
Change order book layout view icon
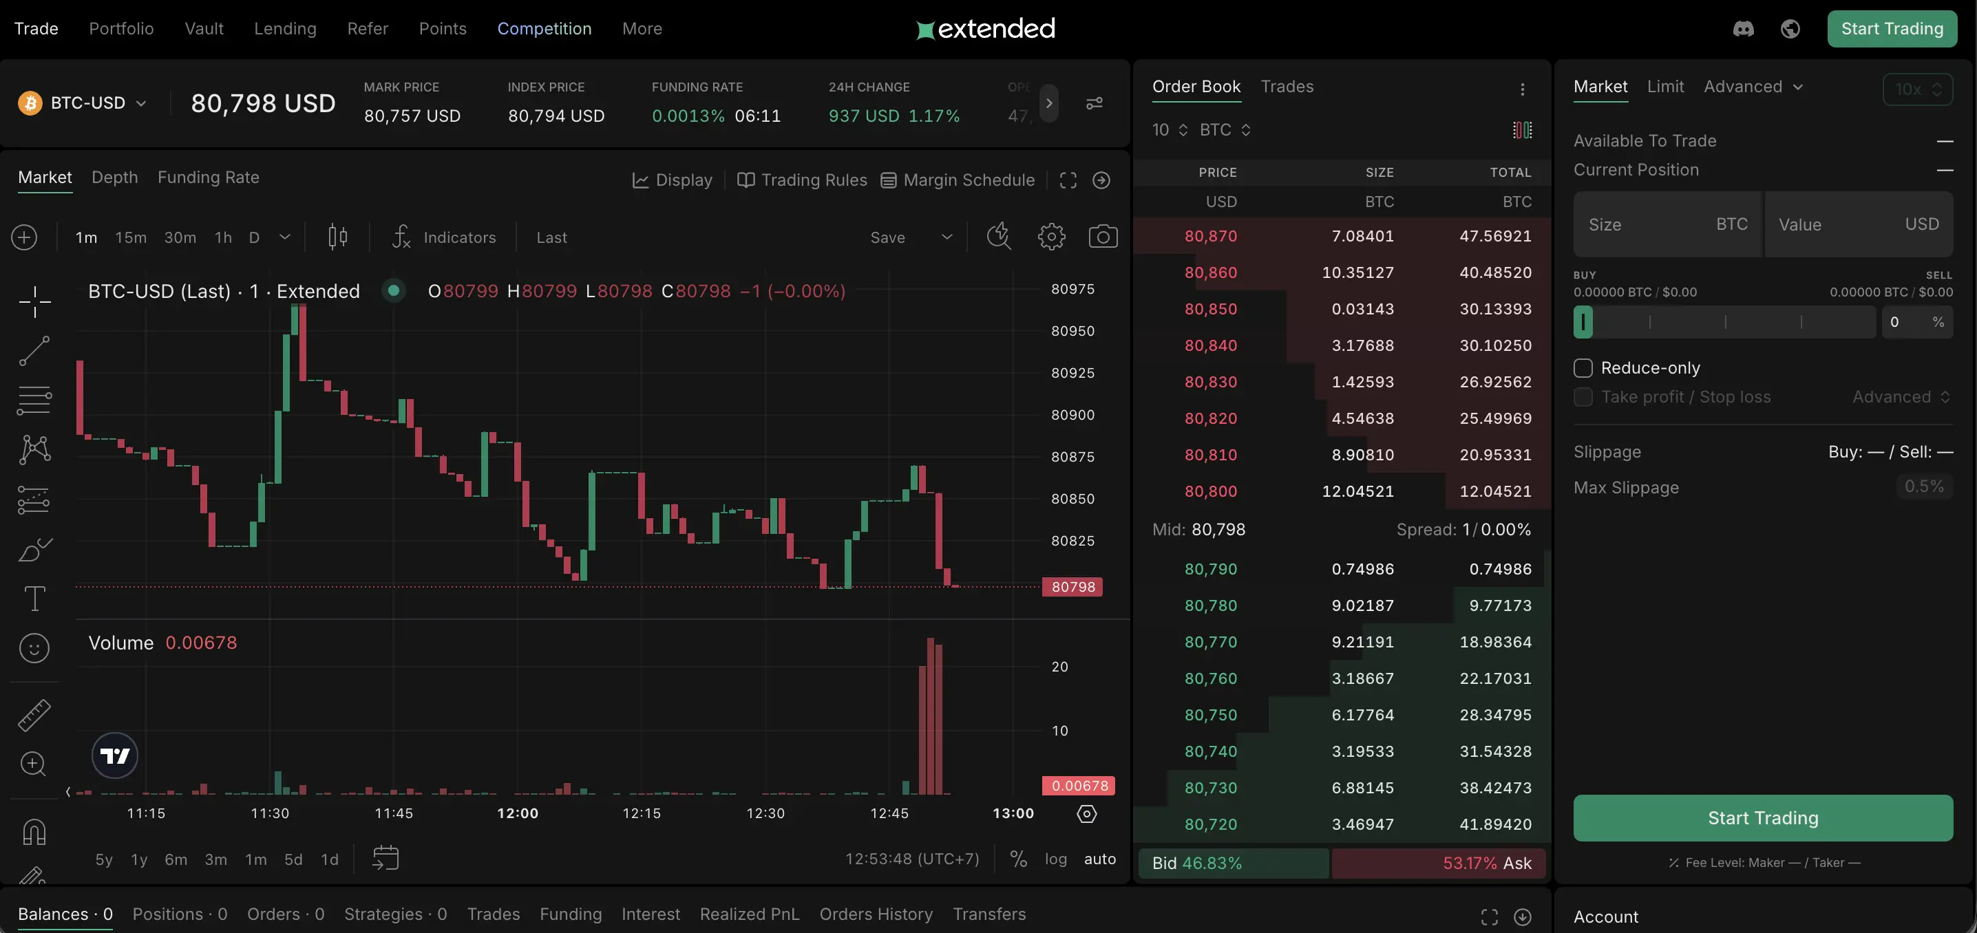click(1523, 129)
